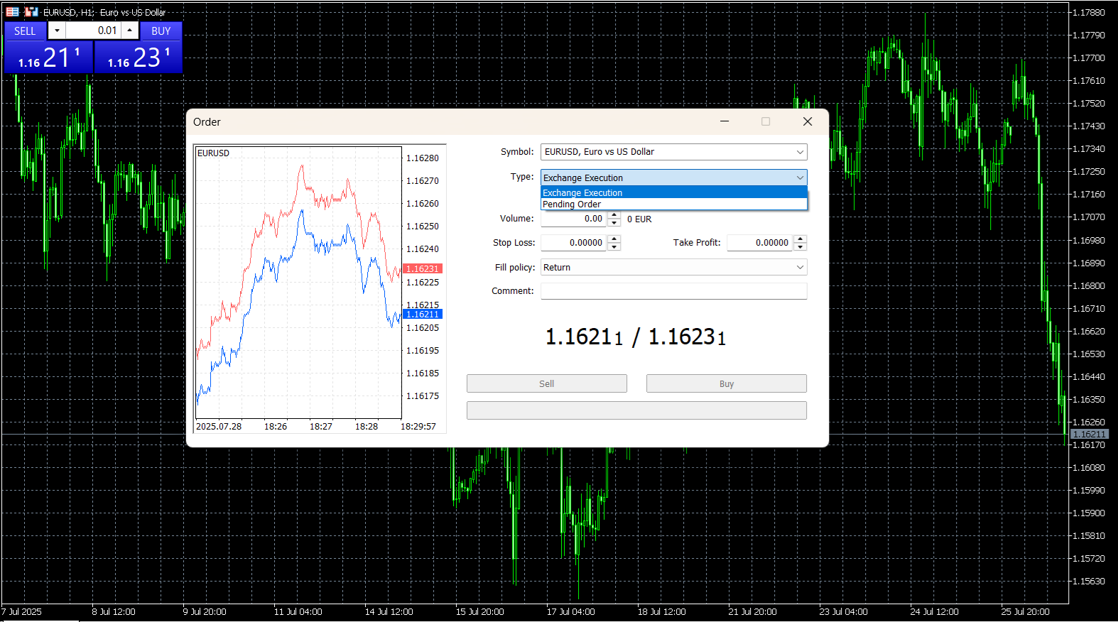Click BUY on the one-click trading panel
This screenshot has width=1118, height=622.
pos(161,31)
